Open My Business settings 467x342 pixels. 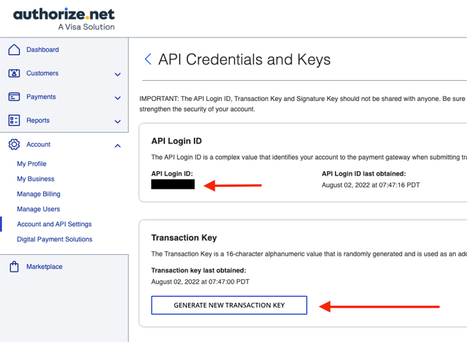pos(36,179)
